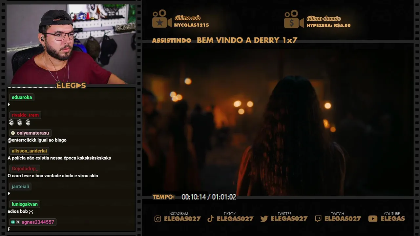Screen dimensions: 420x236
Task: Open chat user rivaldo_trem
Action: (25, 115)
